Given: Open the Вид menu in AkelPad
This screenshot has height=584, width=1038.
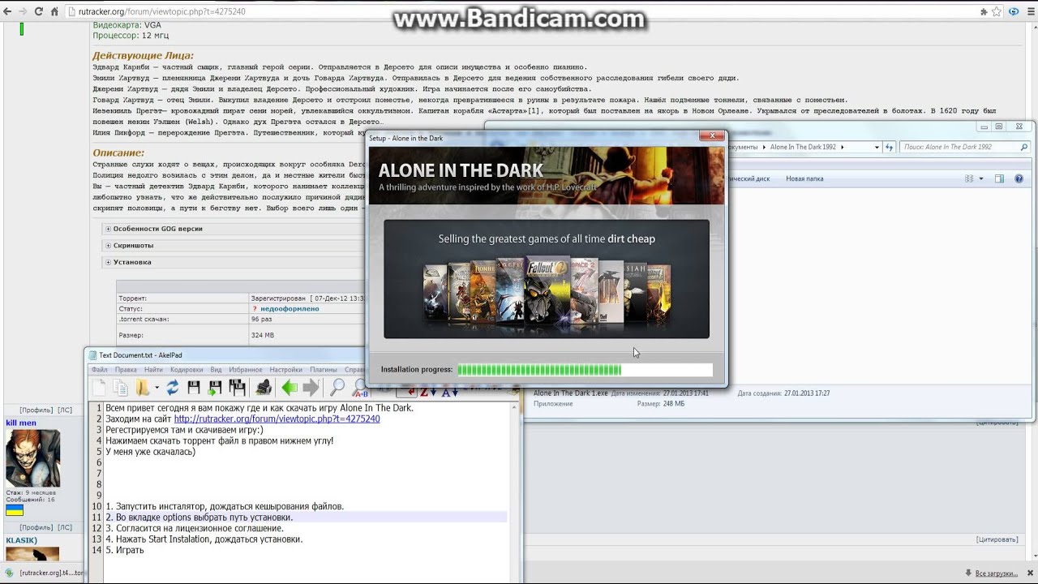Looking at the screenshot, I should (x=216, y=370).
